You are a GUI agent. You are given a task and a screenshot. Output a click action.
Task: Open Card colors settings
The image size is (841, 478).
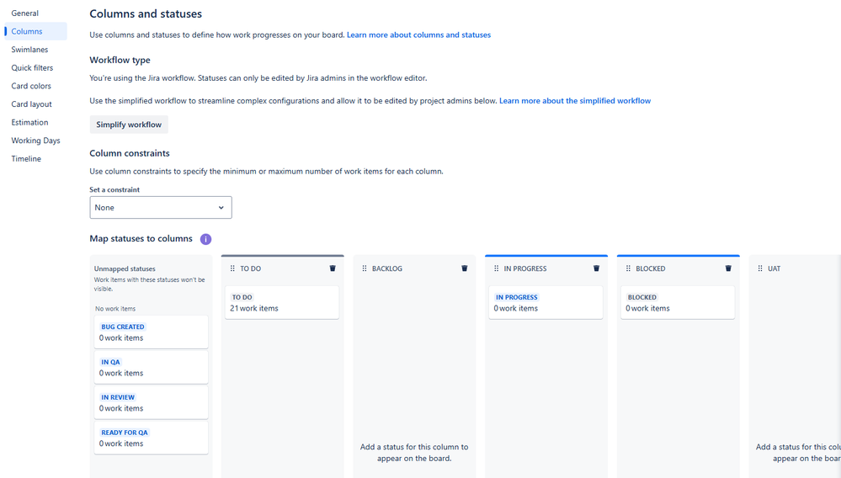tap(31, 86)
